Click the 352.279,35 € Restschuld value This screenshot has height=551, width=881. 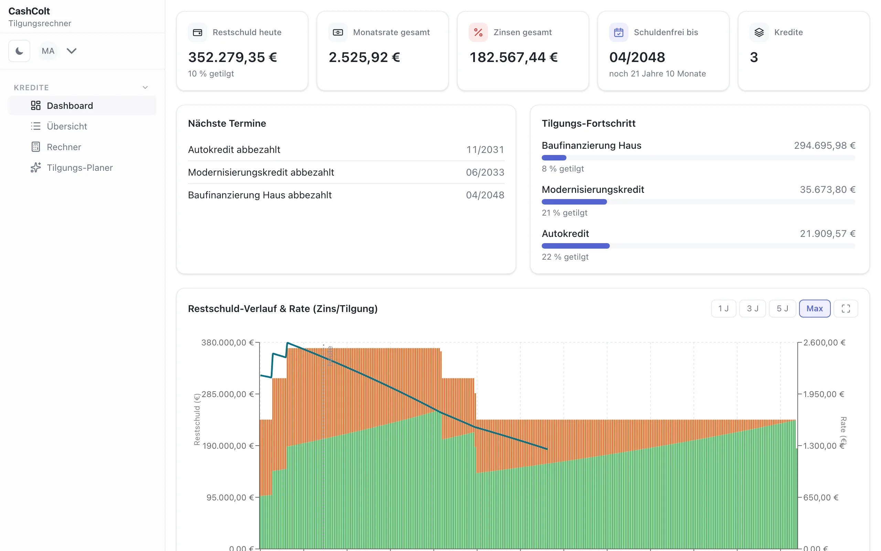233,57
